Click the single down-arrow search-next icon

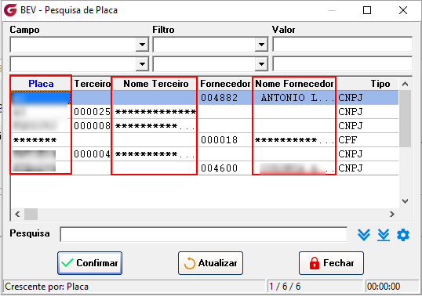pyautogui.click(x=364, y=235)
